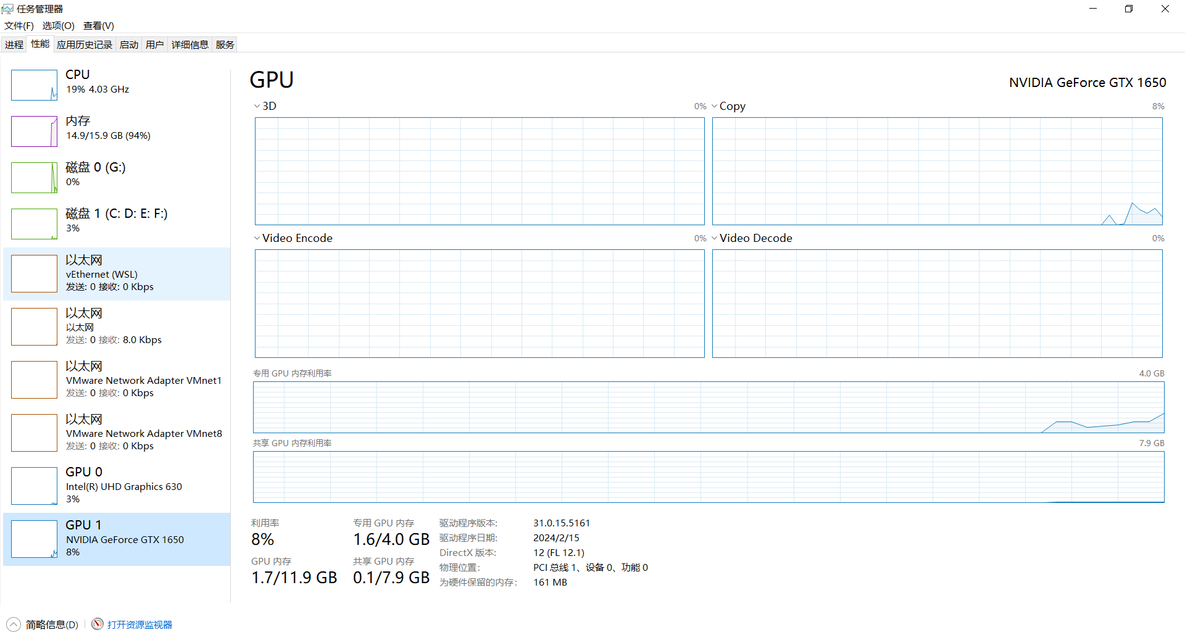Click the Video Decode usage graph
Viewport: 1185px width, 643px height.
pos(938,304)
